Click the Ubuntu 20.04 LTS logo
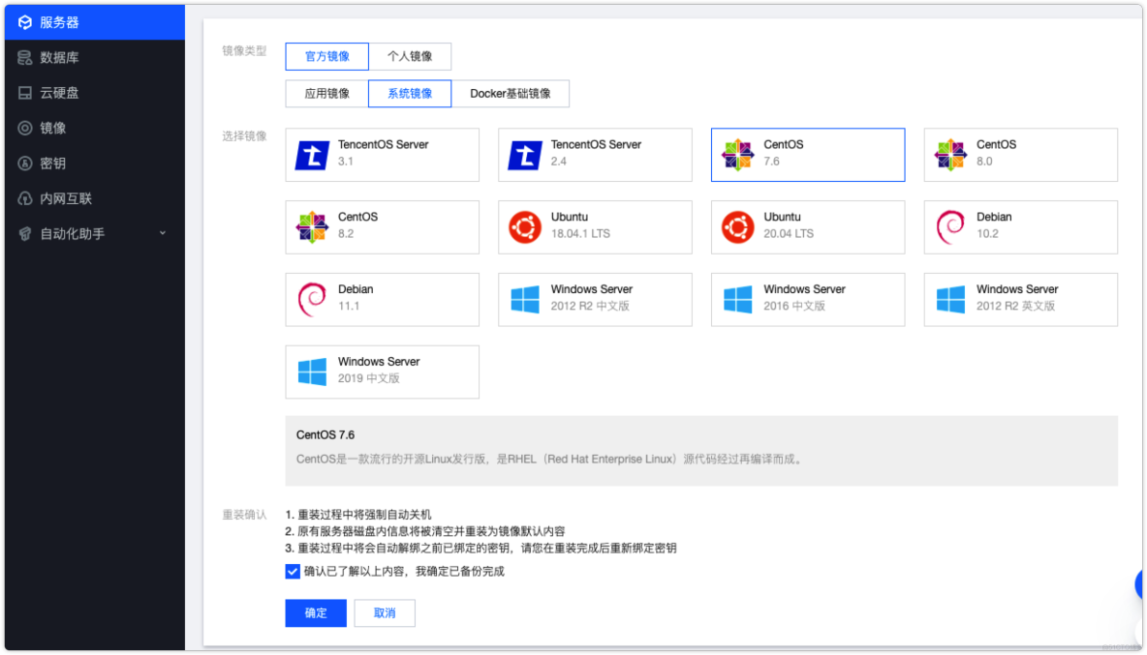 (x=737, y=227)
